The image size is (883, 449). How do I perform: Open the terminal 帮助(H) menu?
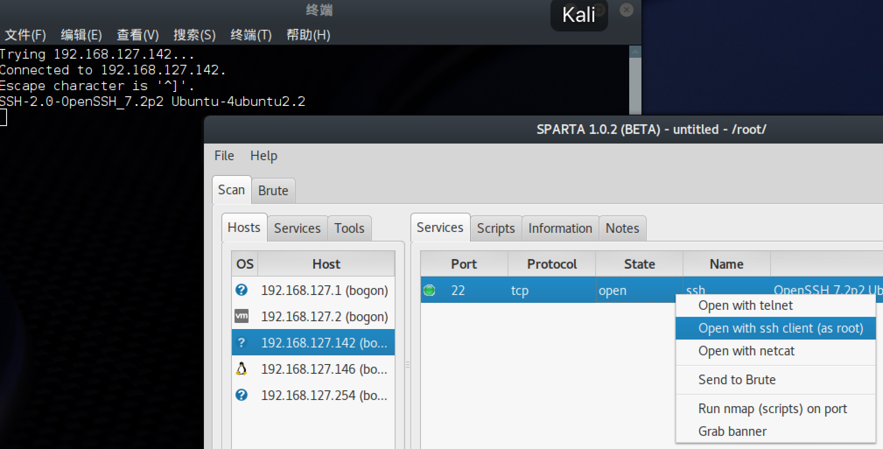pyautogui.click(x=308, y=35)
